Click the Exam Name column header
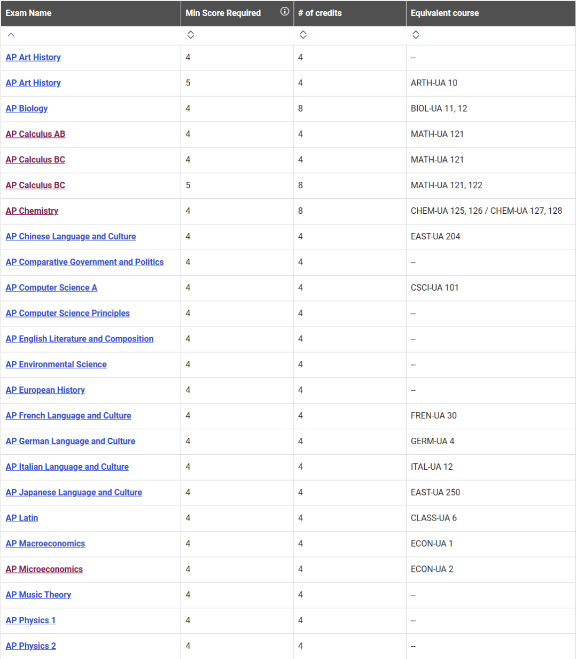Screen dimensions: 577x659 (x=29, y=13)
